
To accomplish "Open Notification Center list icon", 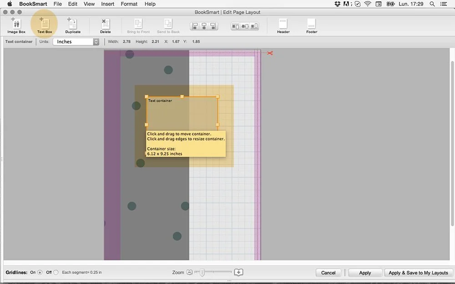I will click(x=443, y=4).
